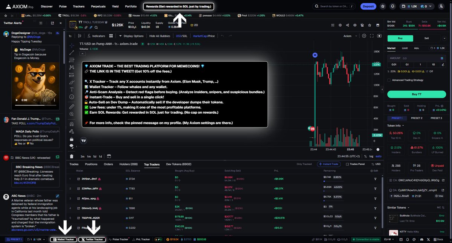Open chart settings gear icon
This screenshot has width=452, height=243.
point(364,36)
